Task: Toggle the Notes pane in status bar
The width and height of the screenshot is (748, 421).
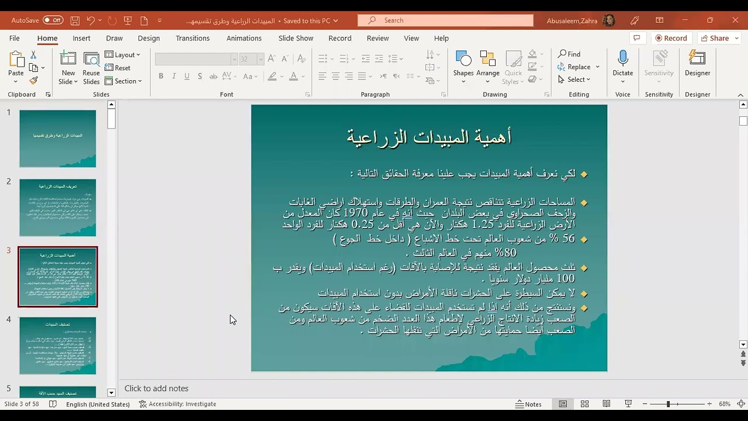Action: pos(529,404)
